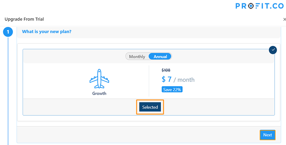Image resolution: width=286 pixels, height=145 pixels.
Task: Click the dollar sign of the $7 price
Action: (x=163, y=79)
